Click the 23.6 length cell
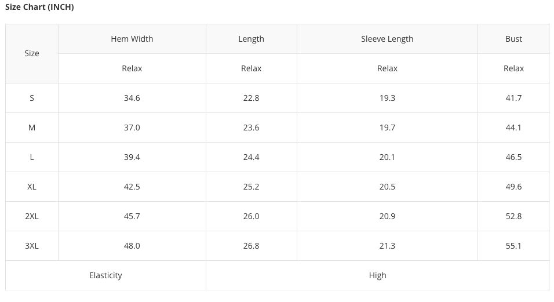The image size is (554, 302). (251, 128)
